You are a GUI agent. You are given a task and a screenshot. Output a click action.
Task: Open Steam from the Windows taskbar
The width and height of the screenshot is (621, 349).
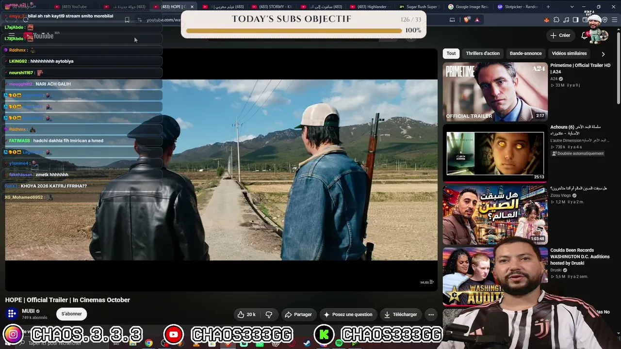307,343
